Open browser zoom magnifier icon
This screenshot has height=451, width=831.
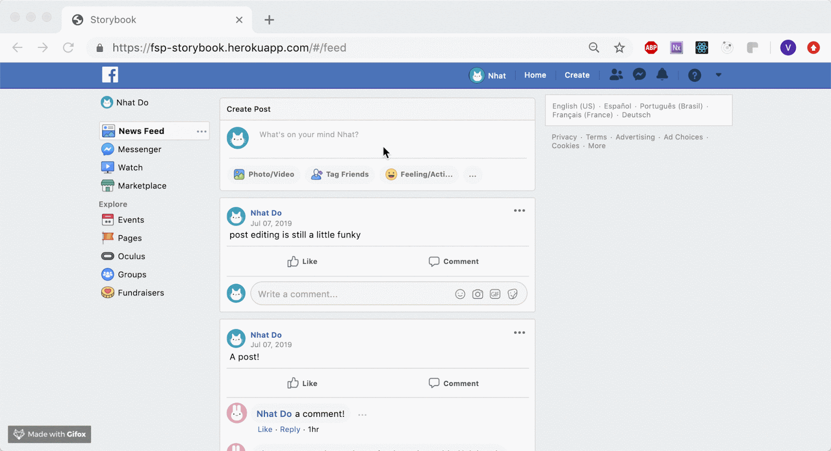pyautogui.click(x=594, y=48)
